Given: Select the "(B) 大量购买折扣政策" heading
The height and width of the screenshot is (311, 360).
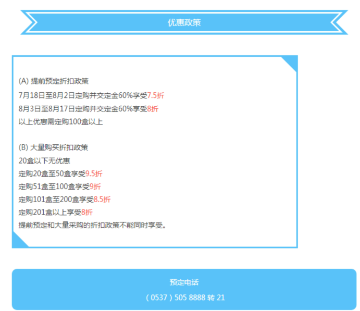Looking at the screenshot, I should point(53,147).
